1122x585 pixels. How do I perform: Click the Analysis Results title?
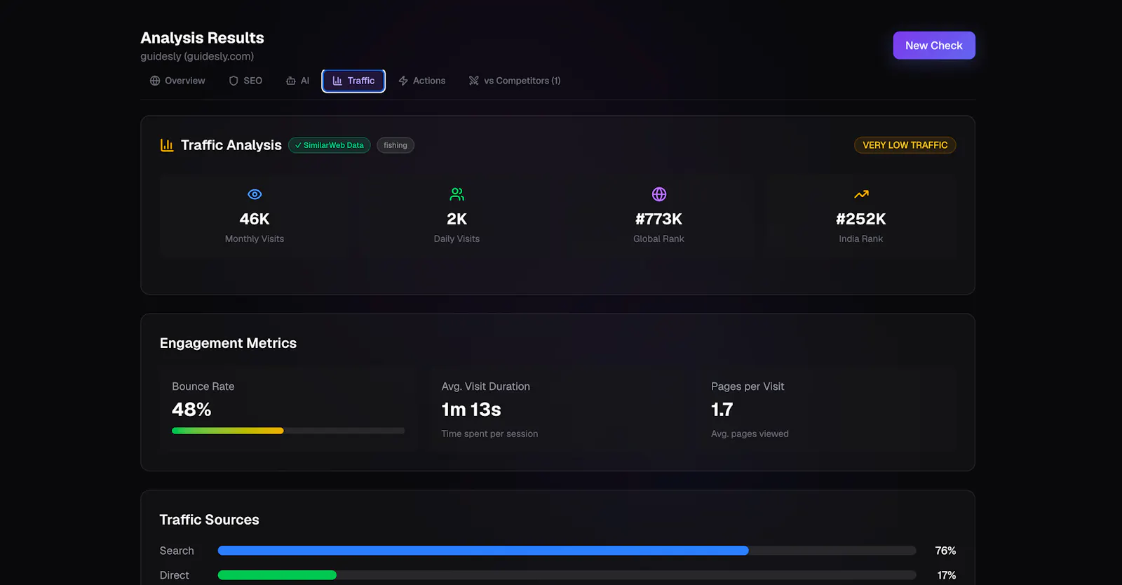(202, 38)
